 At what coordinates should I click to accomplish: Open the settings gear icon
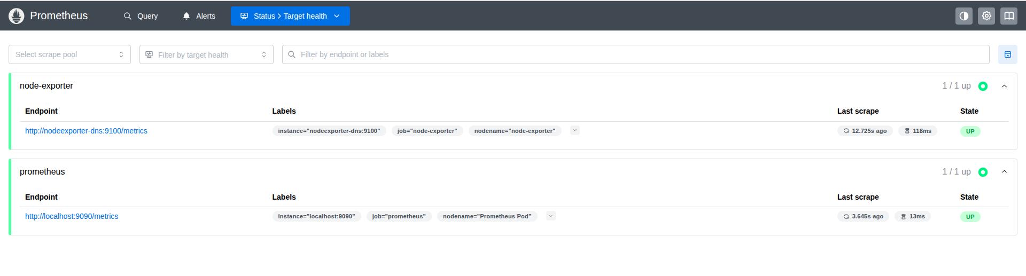(986, 16)
